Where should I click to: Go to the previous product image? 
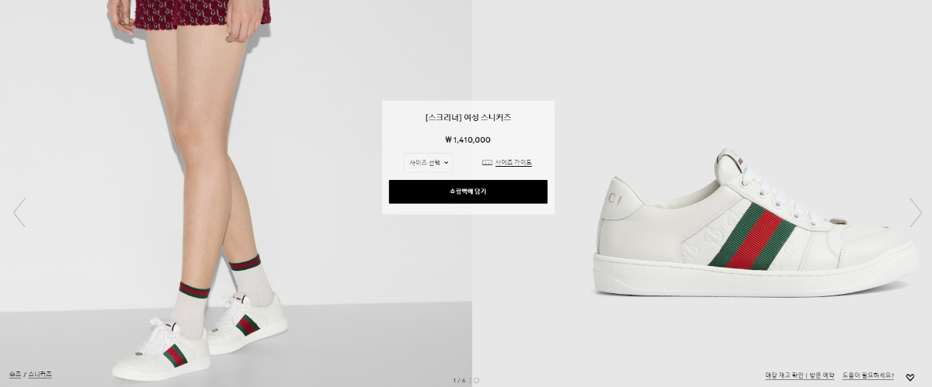click(x=19, y=213)
